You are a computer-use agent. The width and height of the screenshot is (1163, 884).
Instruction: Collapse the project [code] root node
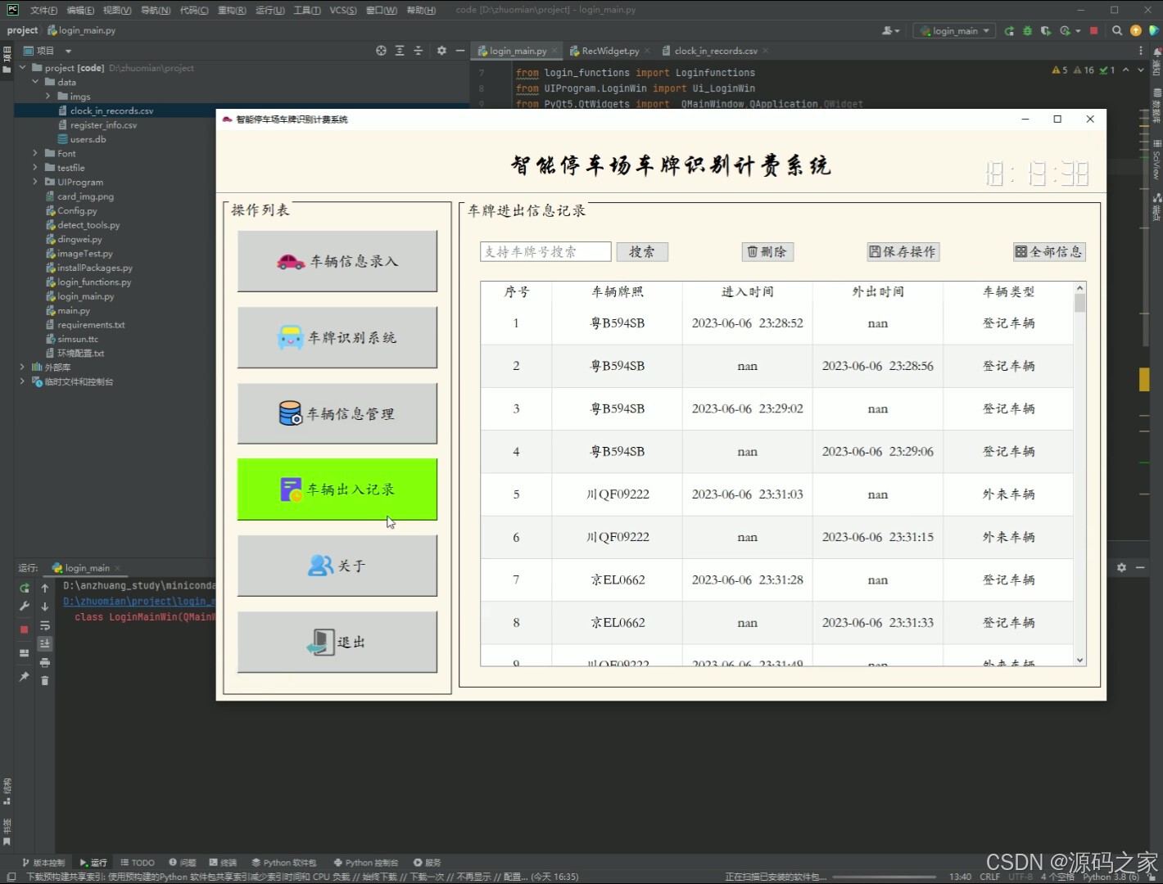coord(23,68)
